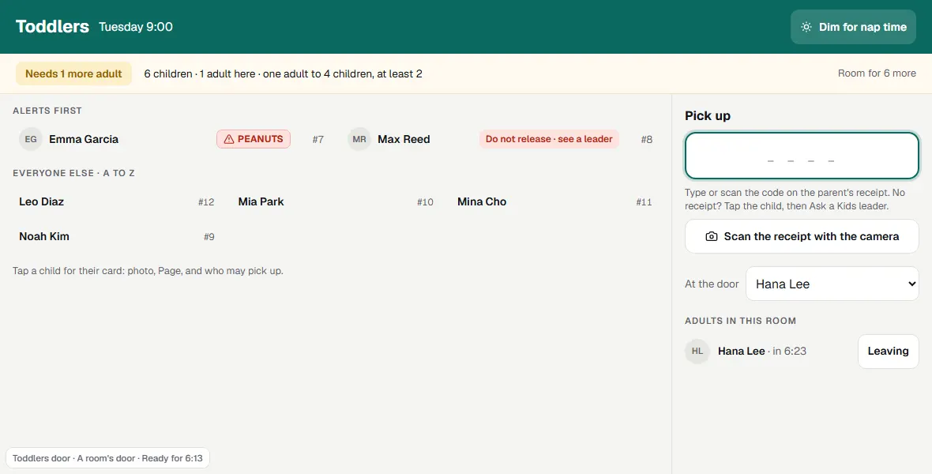Click tag number #8 for Max Reed
Screen dimensions: 932x474
click(x=647, y=139)
